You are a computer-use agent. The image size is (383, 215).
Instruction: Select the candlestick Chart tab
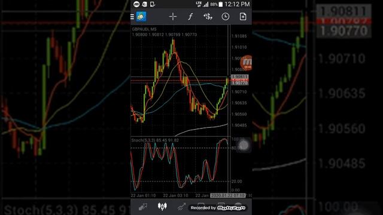[x=162, y=207]
